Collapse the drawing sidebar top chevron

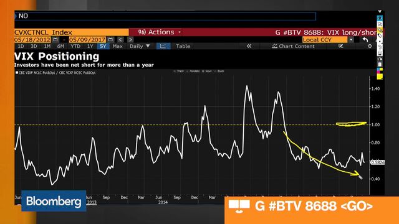point(380,11)
